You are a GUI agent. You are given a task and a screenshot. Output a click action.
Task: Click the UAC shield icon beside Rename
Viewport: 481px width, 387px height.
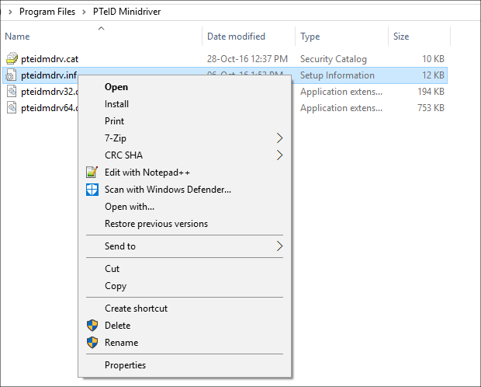[x=92, y=343]
